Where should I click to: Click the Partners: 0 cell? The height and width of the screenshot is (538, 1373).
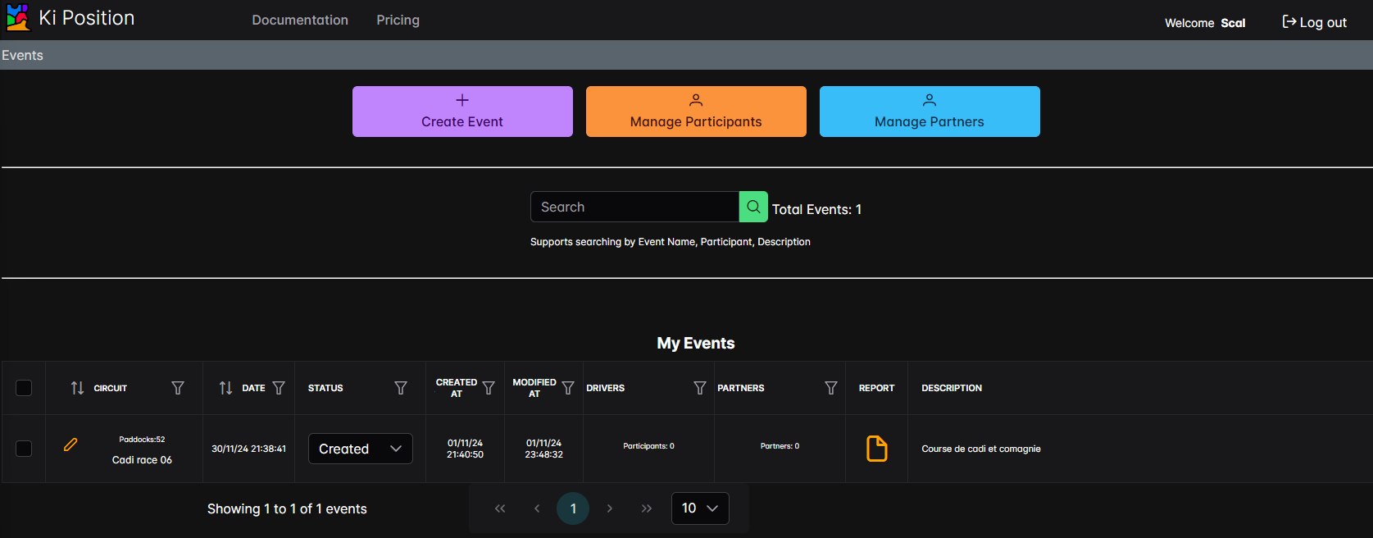point(780,446)
